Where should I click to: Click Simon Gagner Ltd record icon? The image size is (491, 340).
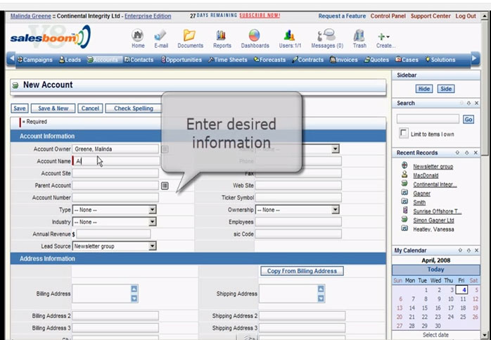[404, 220]
